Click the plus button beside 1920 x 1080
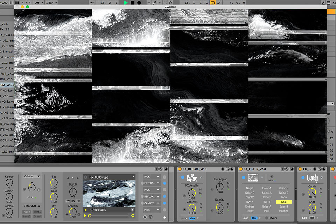Screen dimensions: 336x224 click(x=132, y=210)
